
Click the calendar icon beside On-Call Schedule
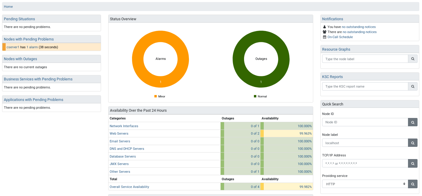tap(325, 37)
